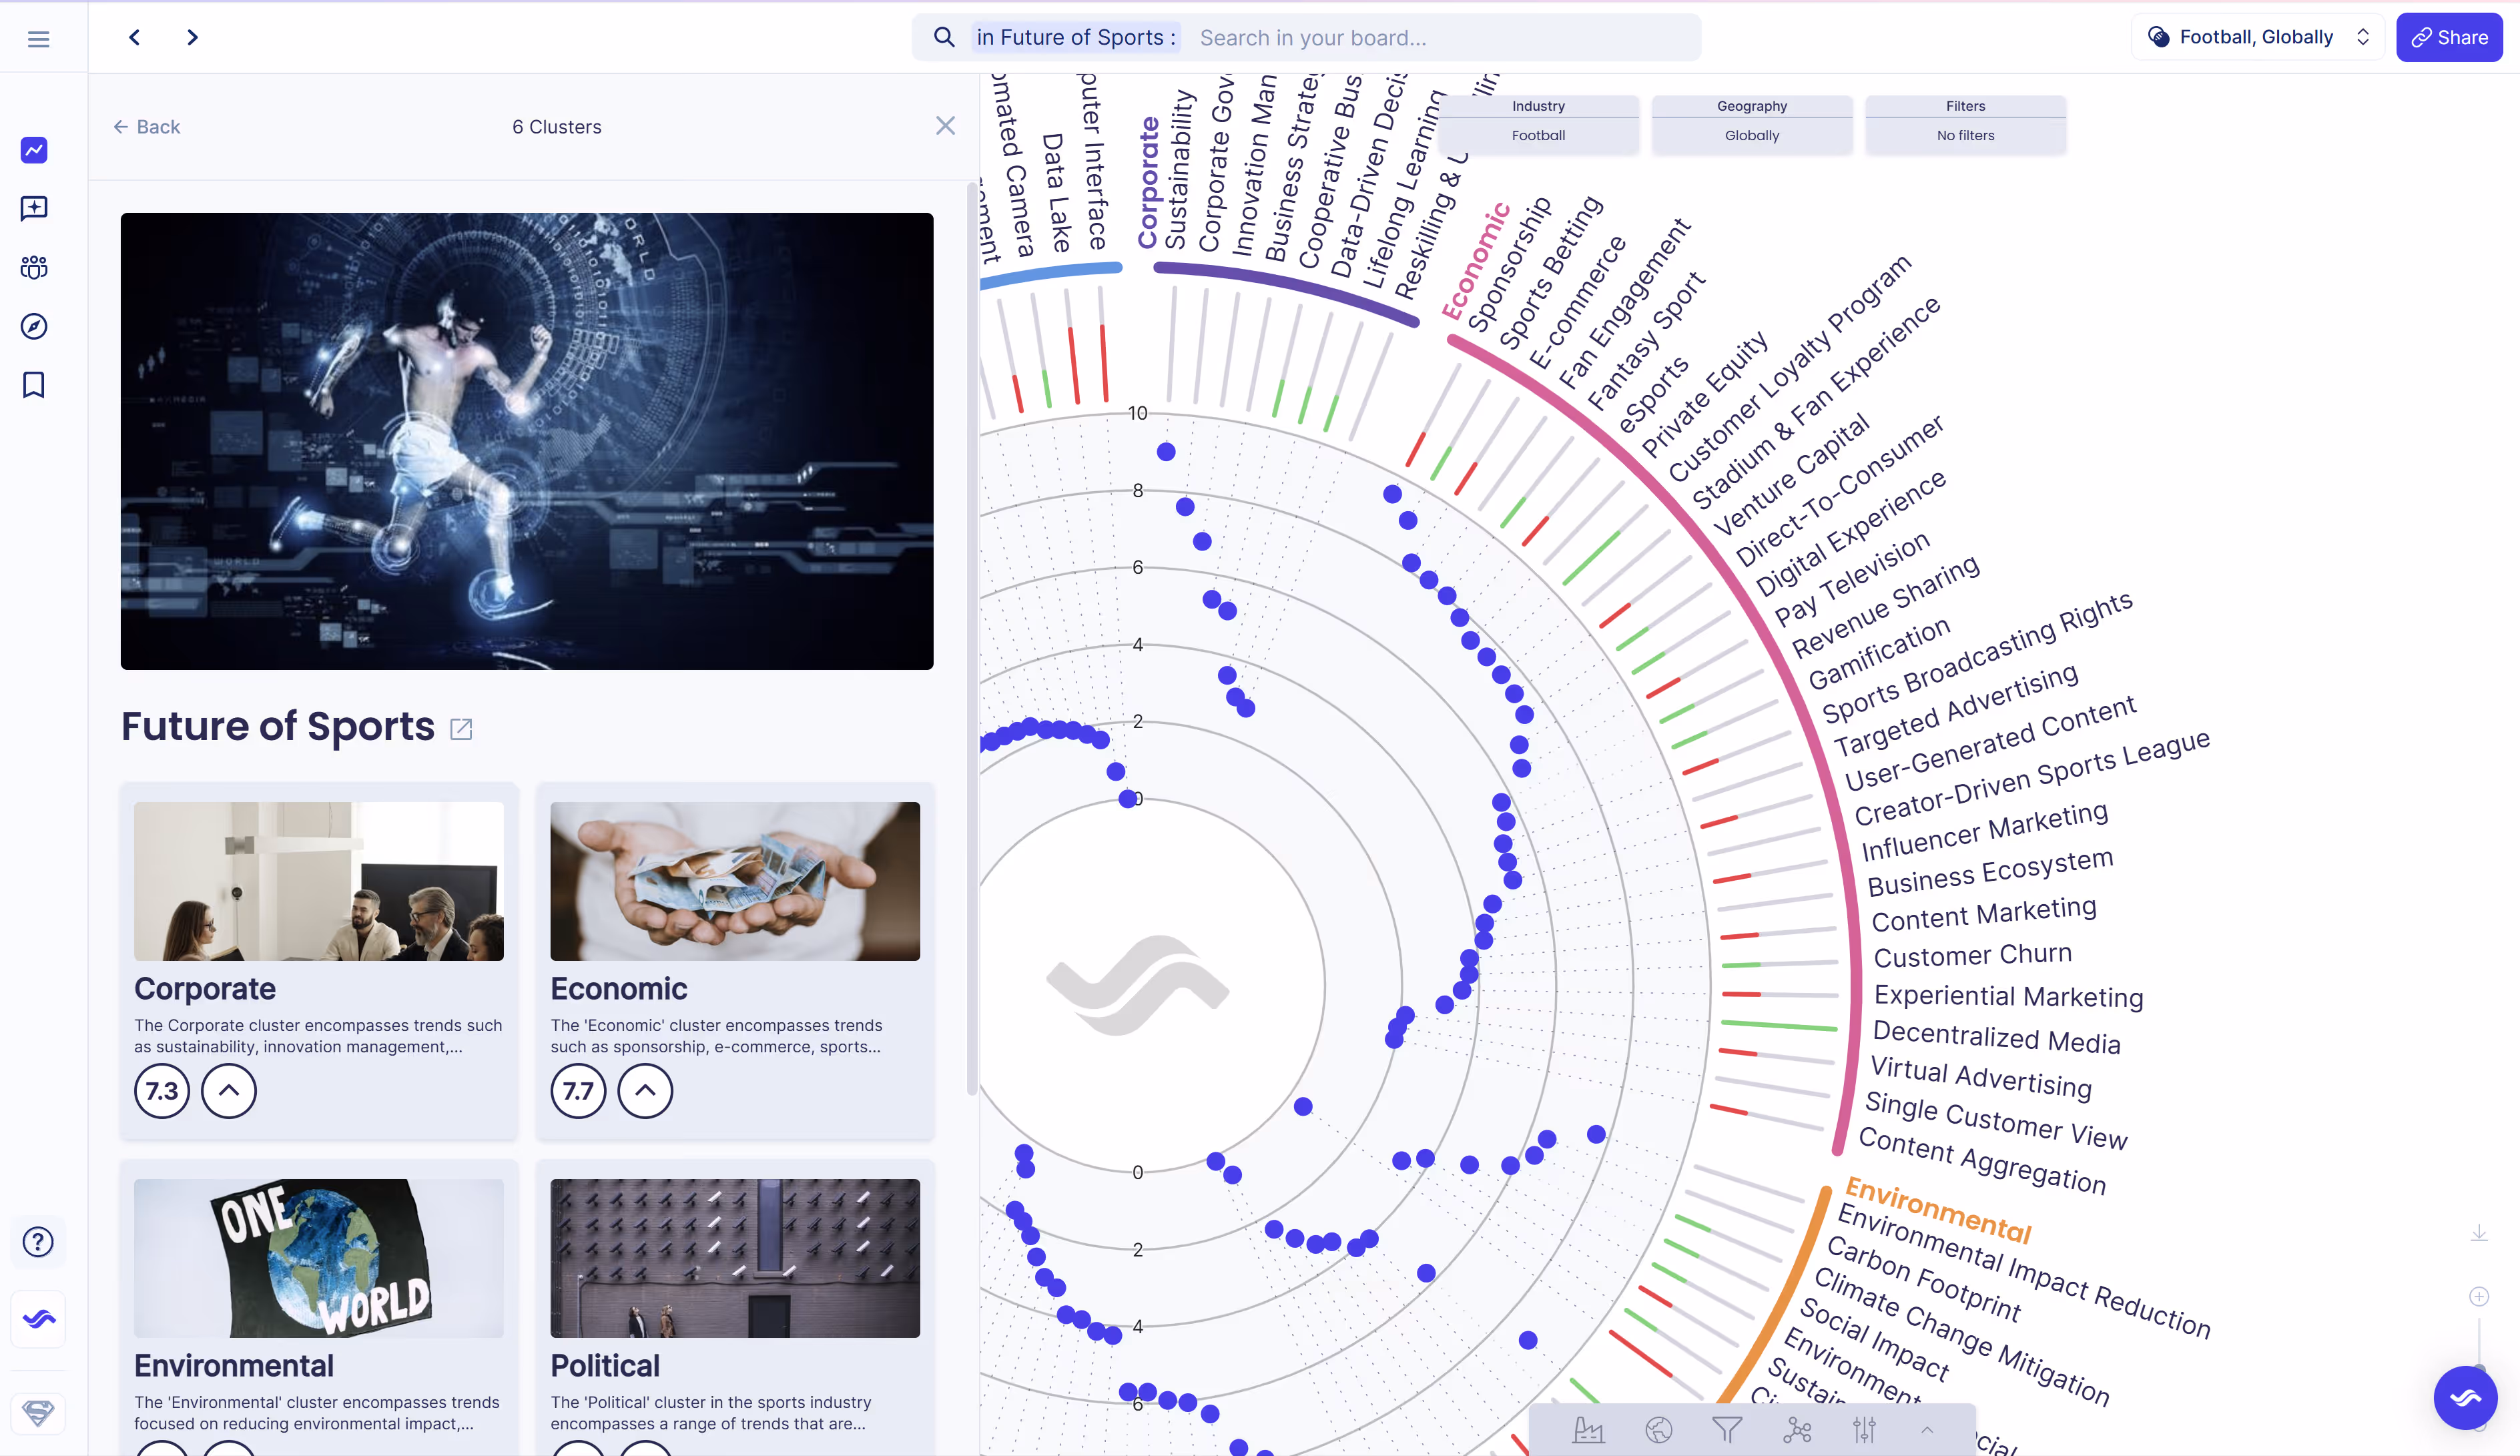Open the floating assistant wave button
2520x1456 pixels.
(2465, 1397)
